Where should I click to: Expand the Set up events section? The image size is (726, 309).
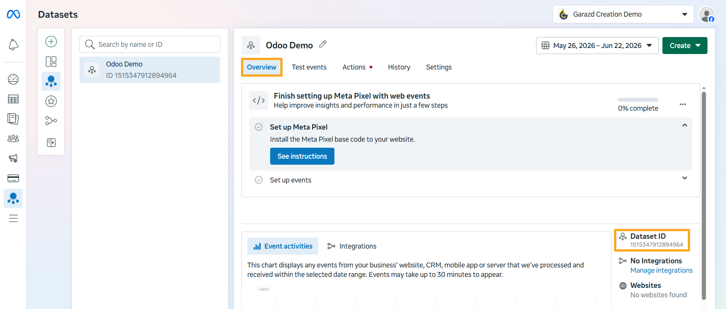click(x=684, y=178)
